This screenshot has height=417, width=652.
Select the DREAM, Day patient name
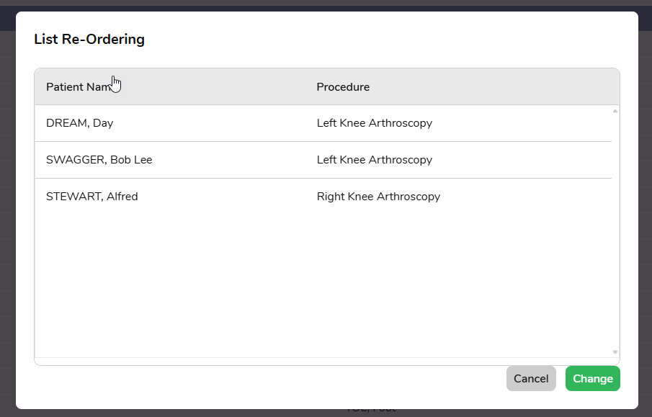coord(80,123)
